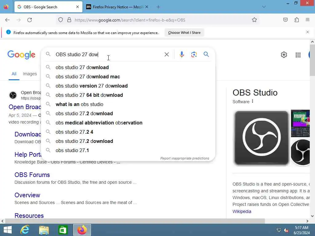Viewport: 315px width, 236px height.
Task: Open the Extensions puzzle icon
Action: (297, 20)
